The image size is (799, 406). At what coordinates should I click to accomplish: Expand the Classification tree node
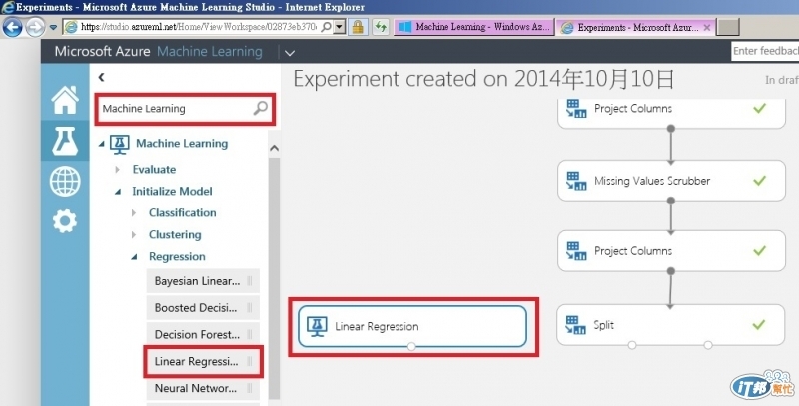pos(134,213)
